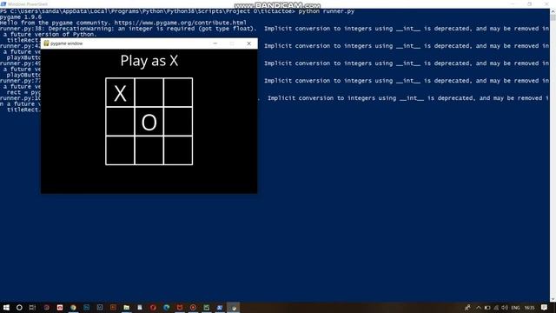Open Task View on the taskbar
This screenshot has height=313, width=556.
coord(32,307)
